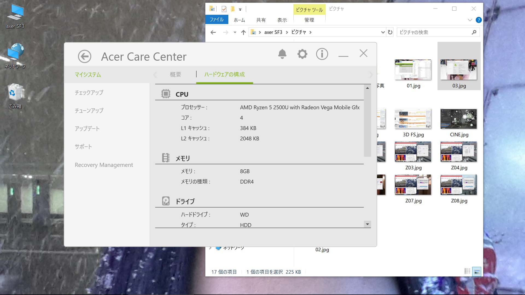Expand the Explorer ribbon chevron
Screen dimensions: 525x295
pyautogui.click(x=470, y=20)
